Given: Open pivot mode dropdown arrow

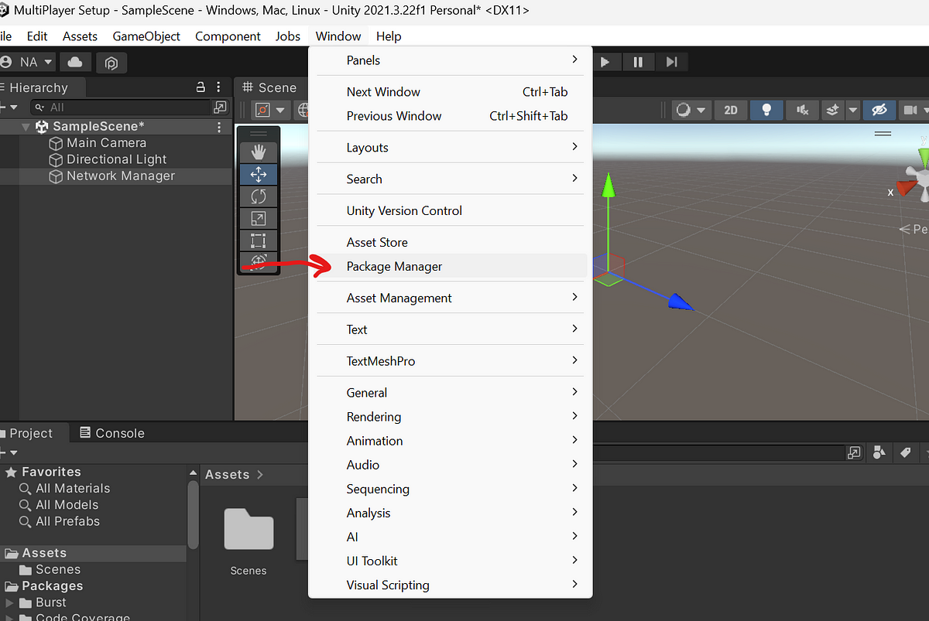Looking at the screenshot, I should pyautogui.click(x=280, y=110).
